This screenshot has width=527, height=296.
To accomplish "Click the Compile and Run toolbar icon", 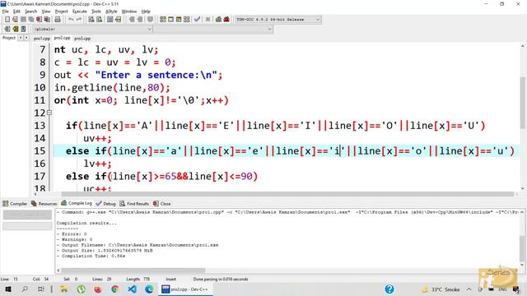I will coord(179,20).
